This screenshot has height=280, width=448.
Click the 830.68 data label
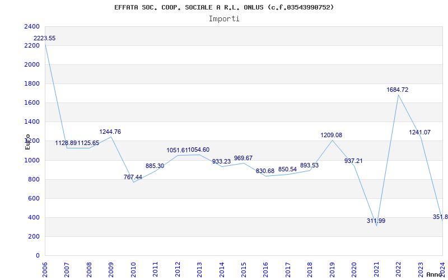[x=265, y=171]
